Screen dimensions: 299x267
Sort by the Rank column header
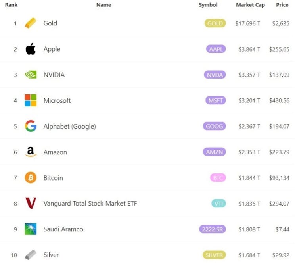(11, 5)
